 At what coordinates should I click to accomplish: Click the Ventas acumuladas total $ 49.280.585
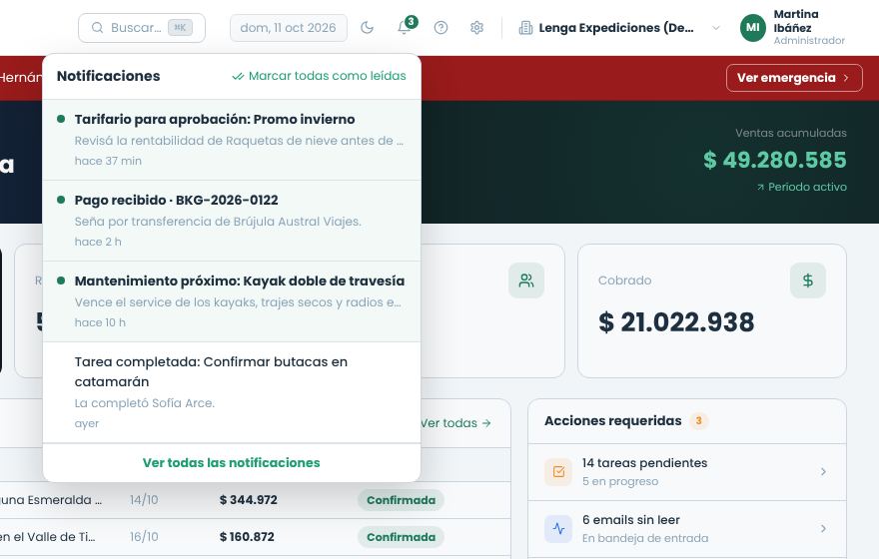click(x=775, y=160)
